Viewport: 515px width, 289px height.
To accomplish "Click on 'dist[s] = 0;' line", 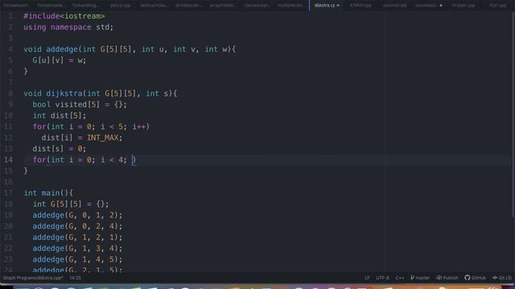I will tap(59, 149).
